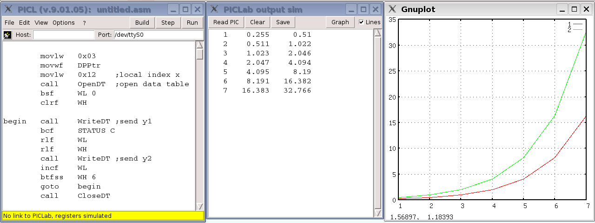Open the ? help menu
The image size is (595, 223).
pos(84,22)
